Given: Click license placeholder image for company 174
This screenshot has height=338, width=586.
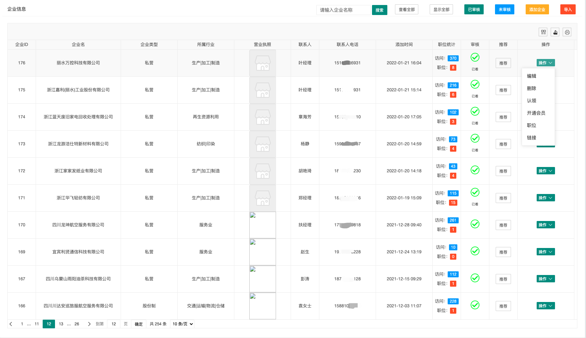Looking at the screenshot, I should tap(263, 117).
